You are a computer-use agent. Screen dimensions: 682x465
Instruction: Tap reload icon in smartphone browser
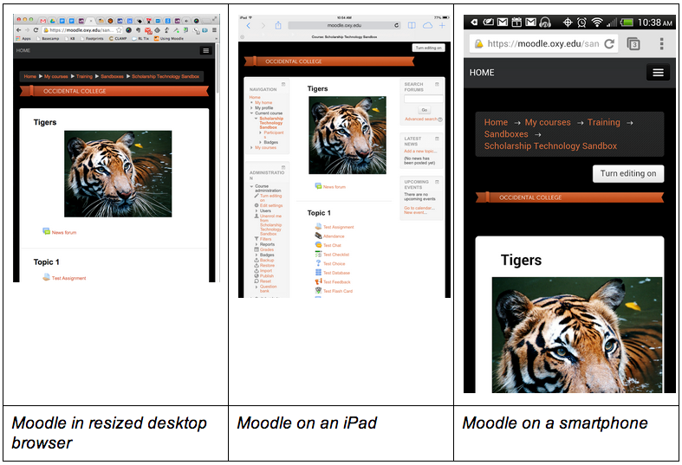(609, 43)
